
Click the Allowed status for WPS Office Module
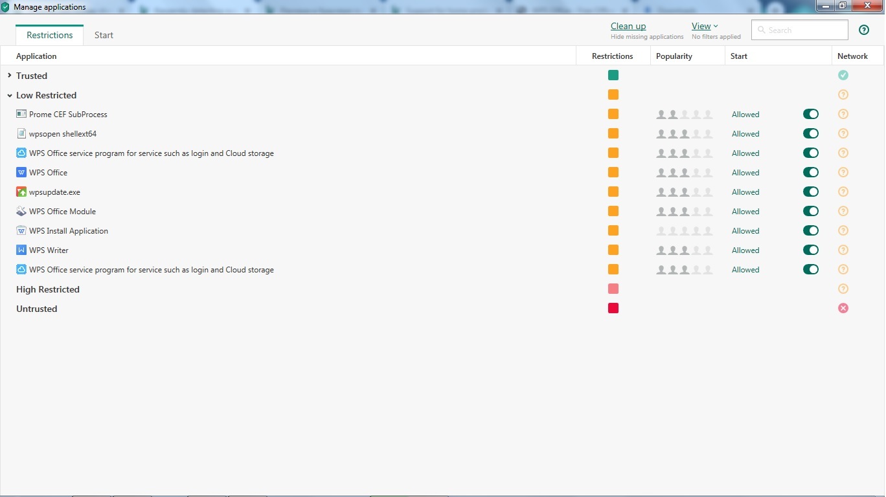coord(745,212)
